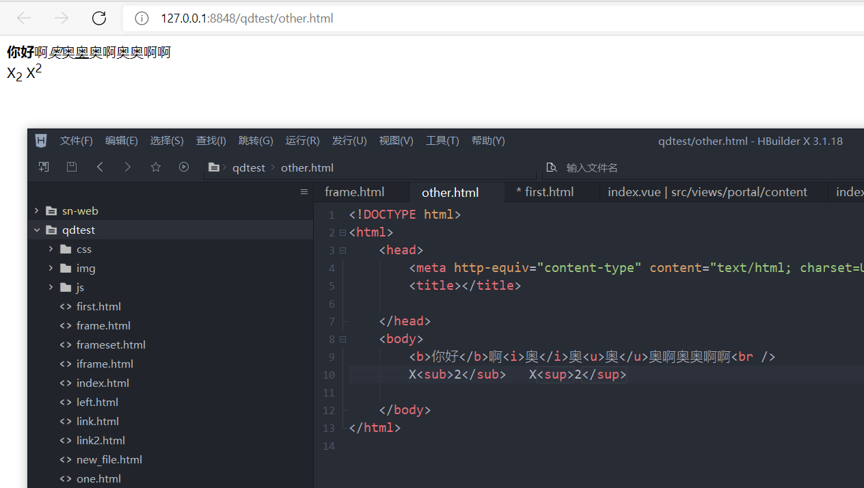Expand the img folder

[x=51, y=268]
